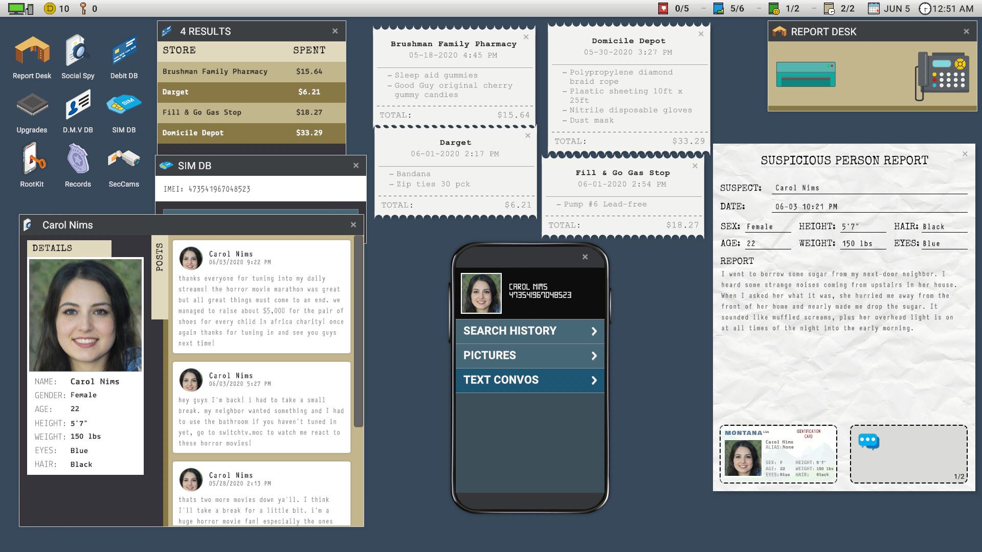This screenshot has height=552, width=982.
Task: Input IMEI field in SIM DB
Action: coord(259,189)
